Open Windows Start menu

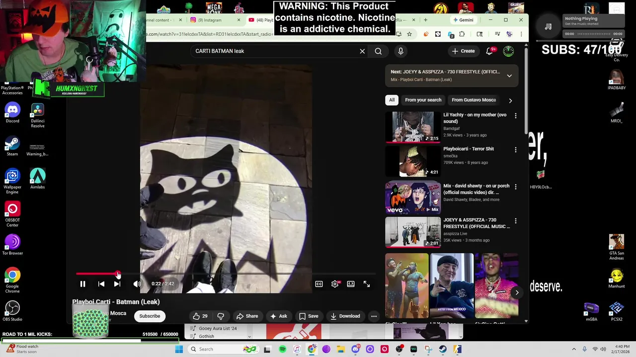(179, 349)
